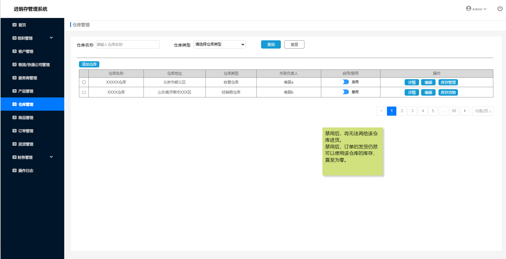Open 服务商管理 menu item
506x259 pixels.
(x=32, y=78)
